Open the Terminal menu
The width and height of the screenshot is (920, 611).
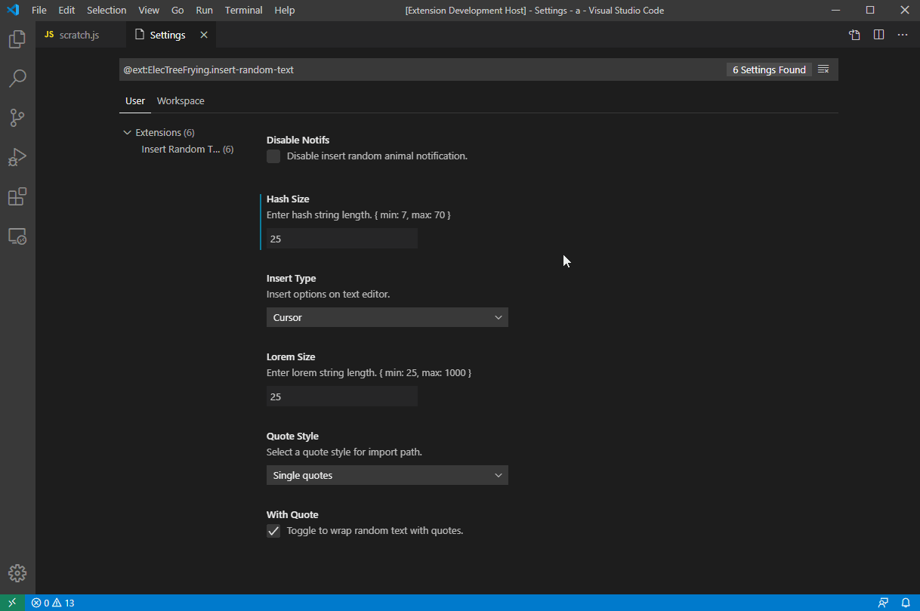[243, 10]
